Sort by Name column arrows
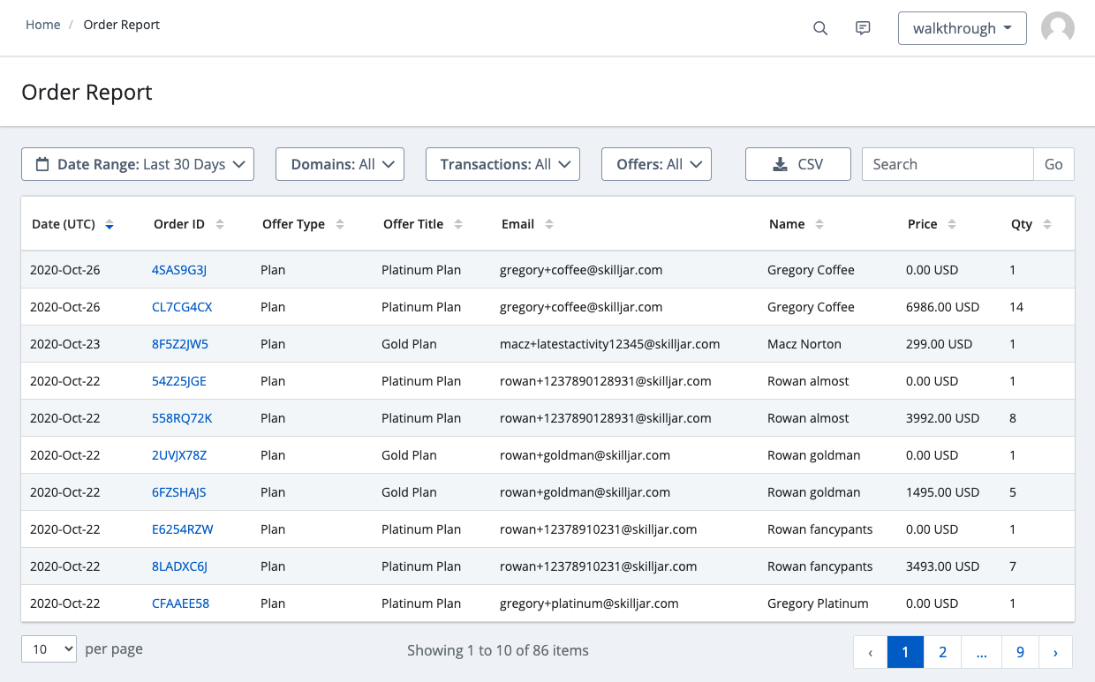 pyautogui.click(x=819, y=225)
